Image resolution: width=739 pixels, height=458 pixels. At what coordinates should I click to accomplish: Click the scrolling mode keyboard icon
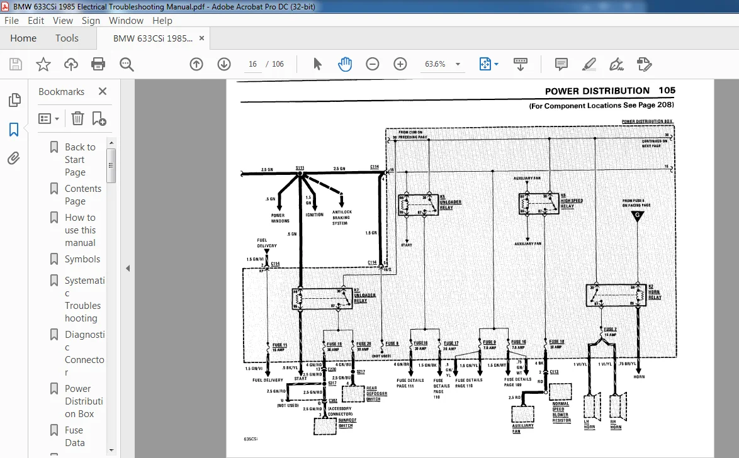(521, 64)
